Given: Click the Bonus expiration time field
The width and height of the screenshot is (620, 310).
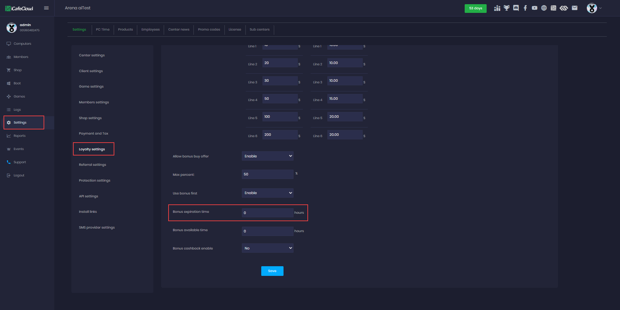Looking at the screenshot, I should (x=267, y=213).
